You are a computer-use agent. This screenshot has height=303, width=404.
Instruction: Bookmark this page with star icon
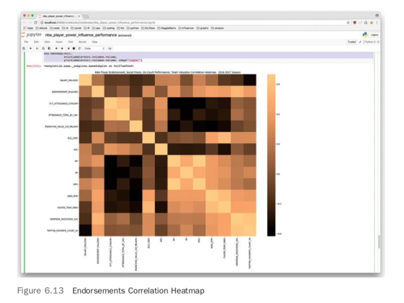(x=348, y=22)
